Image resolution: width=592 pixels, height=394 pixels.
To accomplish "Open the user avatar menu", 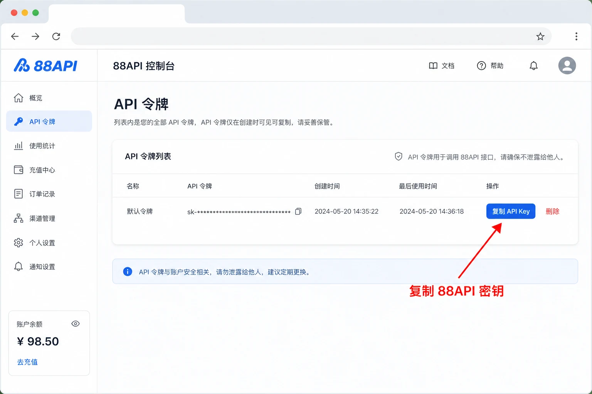I will 567,65.
